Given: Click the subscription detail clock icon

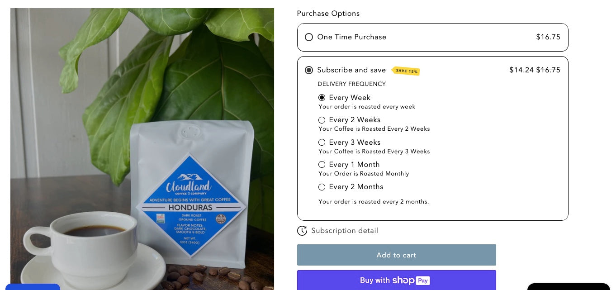Looking at the screenshot, I should (302, 231).
